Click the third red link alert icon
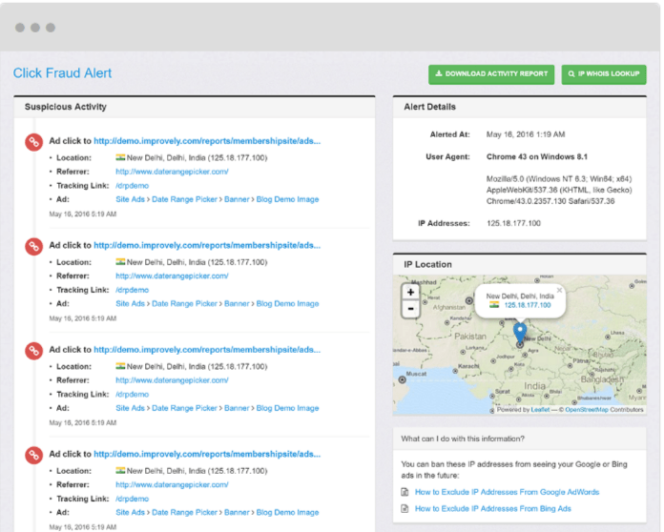Image resolution: width=664 pixels, height=532 pixels. 32,351
